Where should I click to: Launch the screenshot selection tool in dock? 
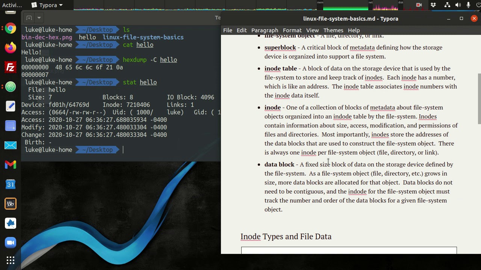click(x=11, y=126)
